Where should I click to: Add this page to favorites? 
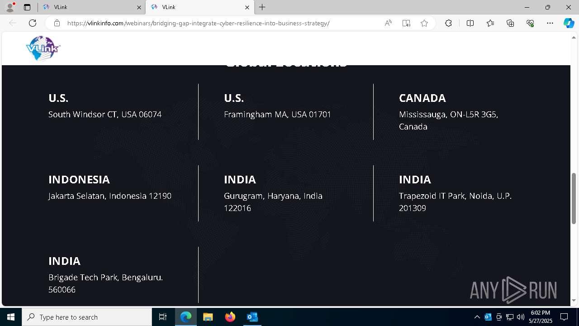coord(424,23)
